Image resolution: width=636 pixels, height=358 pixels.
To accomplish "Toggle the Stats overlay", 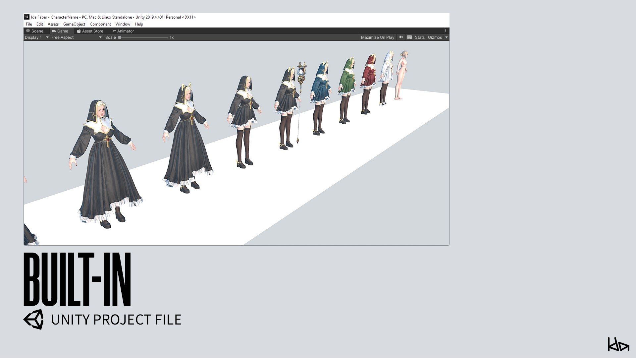I will pos(420,37).
